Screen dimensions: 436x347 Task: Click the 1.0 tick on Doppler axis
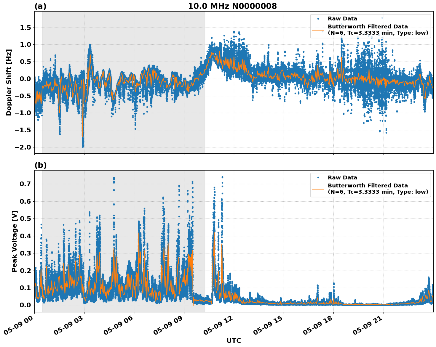point(26,45)
